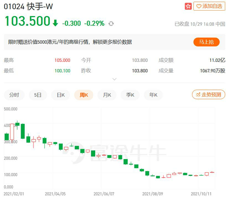Click the 成交量 label
226x199 pixels.
pos(166,71)
